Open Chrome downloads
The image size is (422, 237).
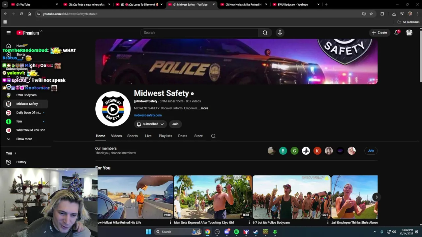(x=394, y=14)
